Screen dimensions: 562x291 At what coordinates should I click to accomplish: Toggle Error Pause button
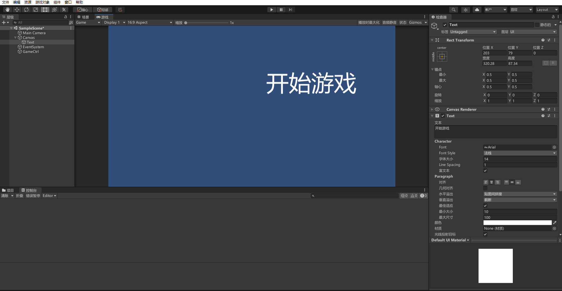pos(33,196)
